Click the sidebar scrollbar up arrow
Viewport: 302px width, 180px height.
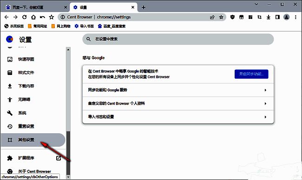(x=68, y=50)
